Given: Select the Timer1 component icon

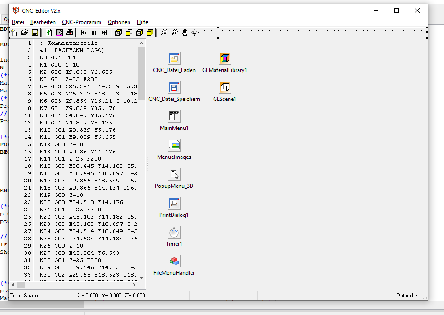Looking at the screenshot, I should [174, 232].
